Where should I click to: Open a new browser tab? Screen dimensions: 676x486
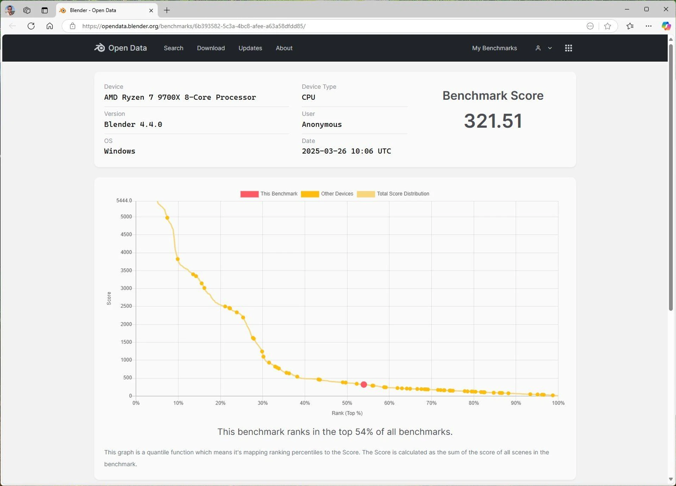point(167,10)
